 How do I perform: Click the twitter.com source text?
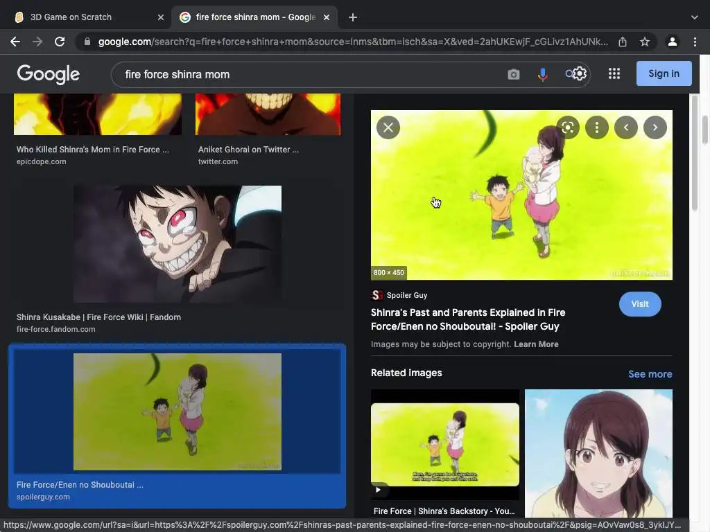click(x=218, y=161)
